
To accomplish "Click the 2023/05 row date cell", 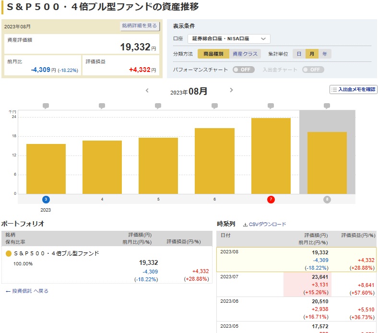I will coord(229,326).
